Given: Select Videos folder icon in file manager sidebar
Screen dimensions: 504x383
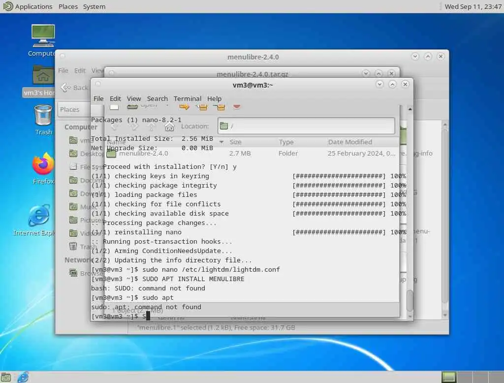Looking at the screenshot, I should pyautogui.click(x=73, y=233).
